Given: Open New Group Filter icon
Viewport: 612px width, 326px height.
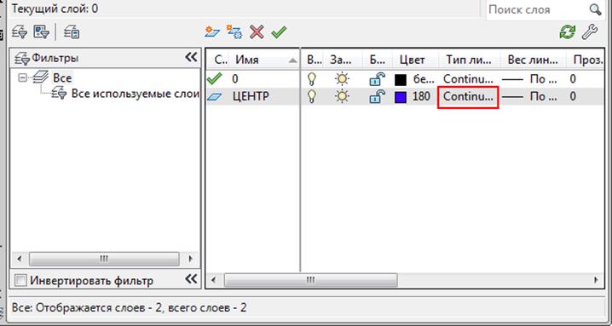Looking at the screenshot, I should 41,32.
